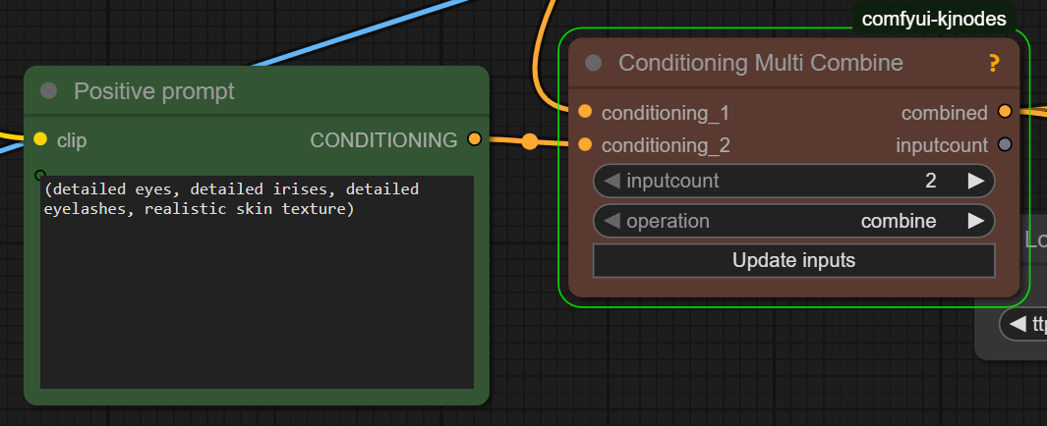
Task: Collapse the Conditioning Multi Combine node
Action: [594, 64]
